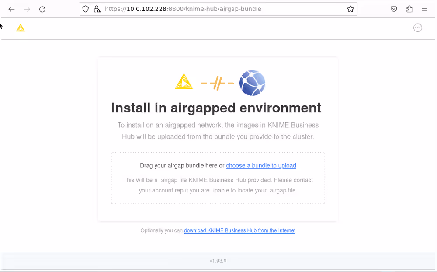
Task: Click the dashed airgap bundle upload area
Action: click(x=218, y=177)
